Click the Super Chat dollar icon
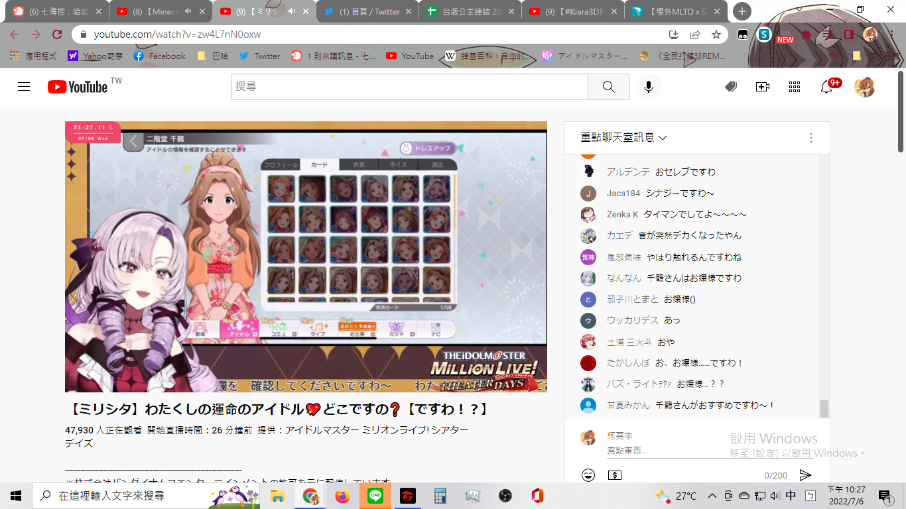Viewport: 906px width, 509px height. point(615,475)
